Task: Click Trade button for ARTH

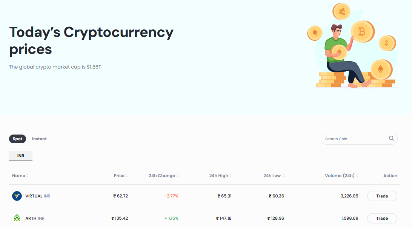Action: [x=382, y=218]
